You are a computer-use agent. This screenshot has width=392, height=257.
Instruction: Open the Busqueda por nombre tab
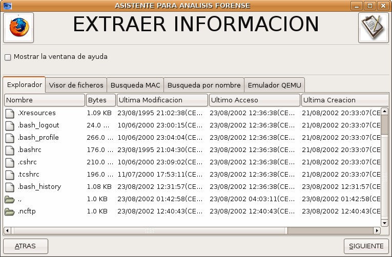tap(203, 85)
